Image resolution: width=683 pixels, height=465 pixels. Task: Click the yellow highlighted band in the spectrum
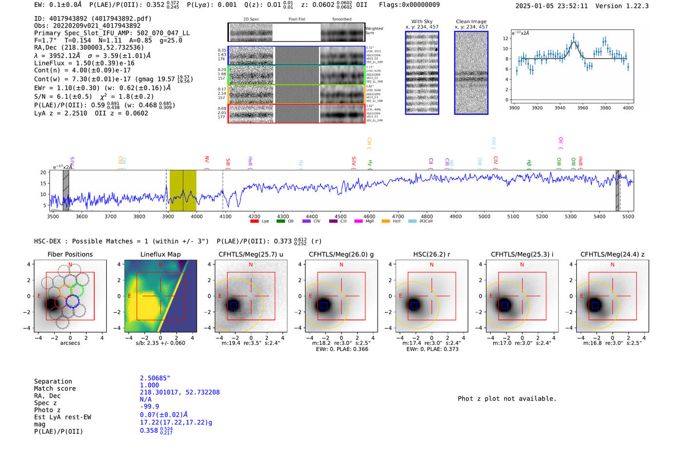(183, 190)
